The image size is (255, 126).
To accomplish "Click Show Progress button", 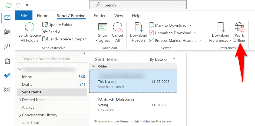I will [x=103, y=32].
